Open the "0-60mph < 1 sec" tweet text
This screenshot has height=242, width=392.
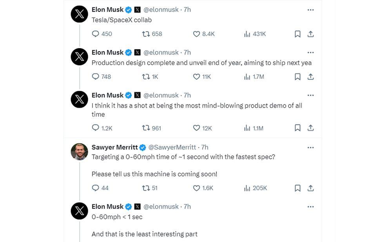pos(117,217)
